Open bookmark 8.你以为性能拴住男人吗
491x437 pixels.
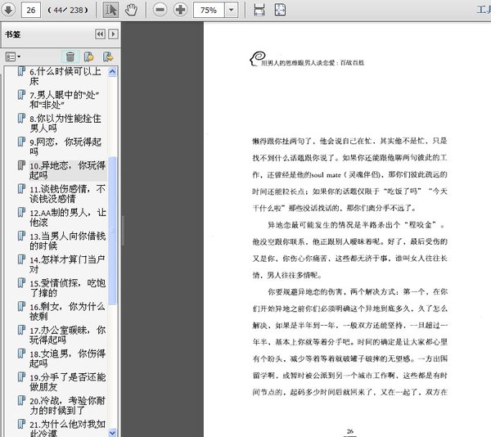[x=65, y=123]
